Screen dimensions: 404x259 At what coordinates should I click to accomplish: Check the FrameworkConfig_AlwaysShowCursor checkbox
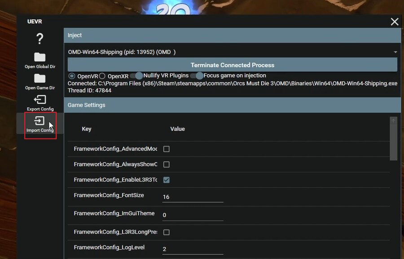166,164
